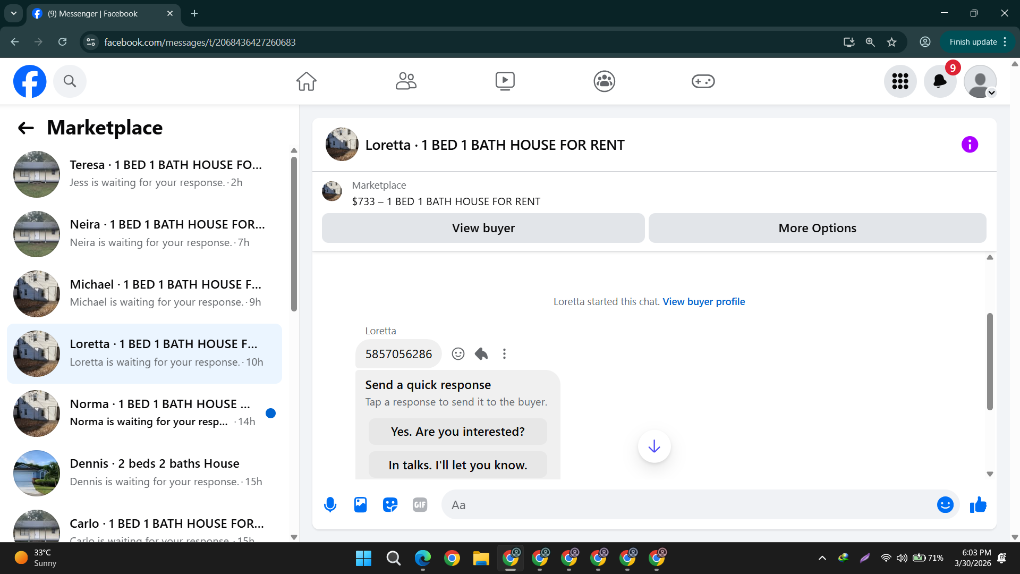This screenshot has width=1020, height=574.
Task: Attach a photo with image icon
Action: (360, 504)
